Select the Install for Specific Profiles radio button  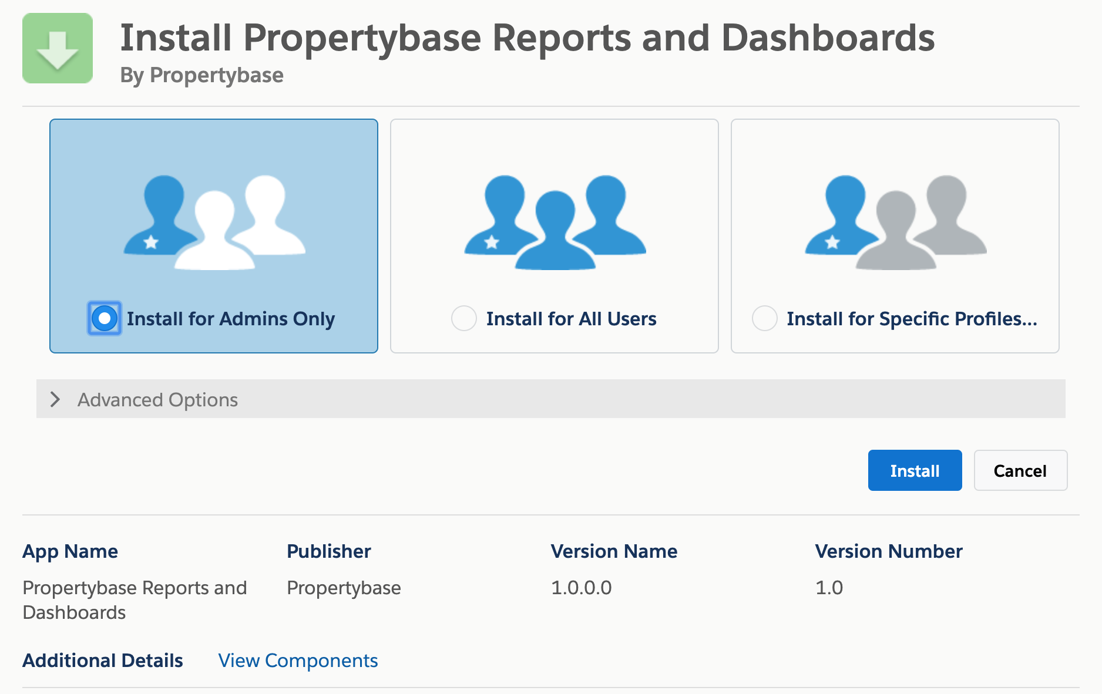[x=765, y=318]
